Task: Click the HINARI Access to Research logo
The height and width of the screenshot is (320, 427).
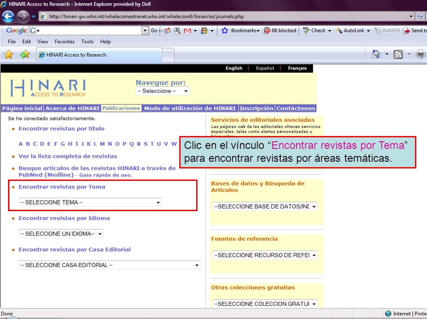Action: click(x=48, y=88)
